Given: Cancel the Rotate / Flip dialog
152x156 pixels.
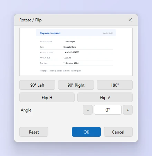Looking at the screenshot, I should click(x=118, y=132).
